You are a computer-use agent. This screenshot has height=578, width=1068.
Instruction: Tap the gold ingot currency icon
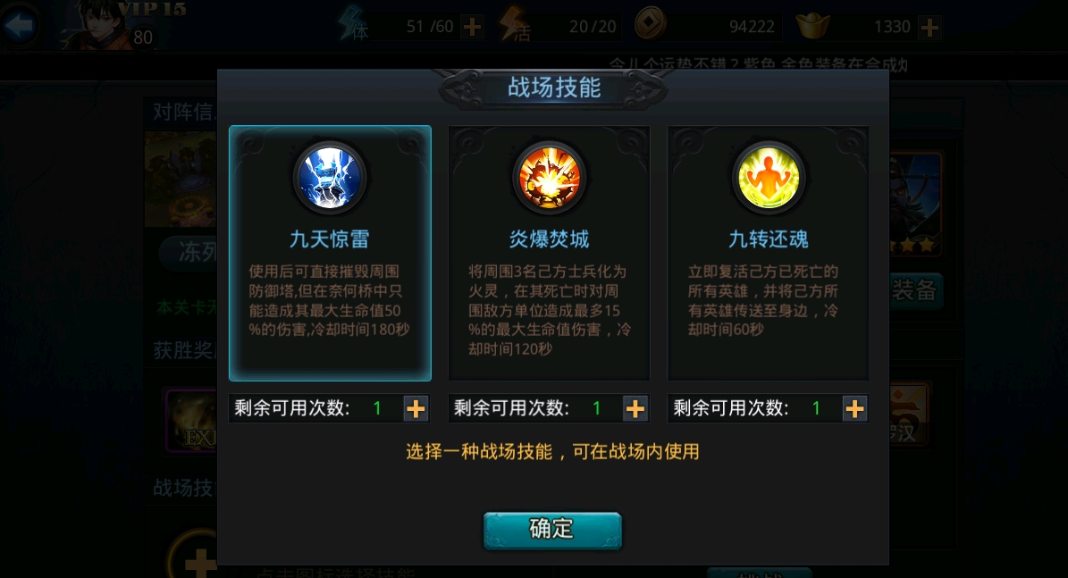click(812, 26)
